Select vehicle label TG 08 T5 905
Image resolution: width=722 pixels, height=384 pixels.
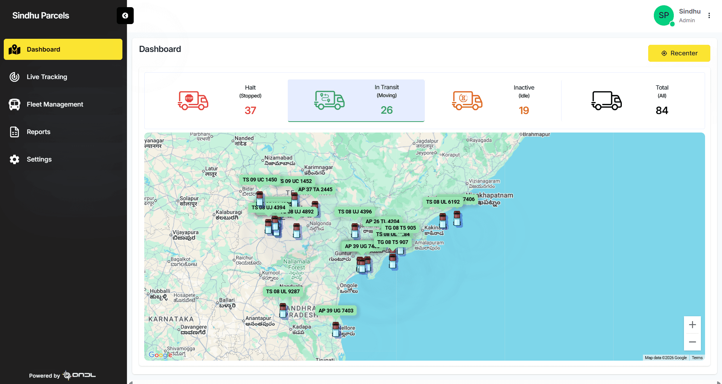(400, 228)
